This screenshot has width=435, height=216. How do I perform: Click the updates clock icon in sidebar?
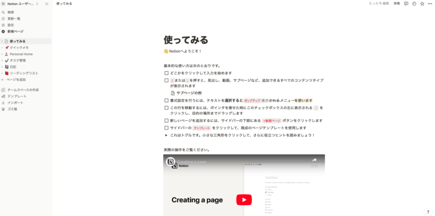pos(3,18)
